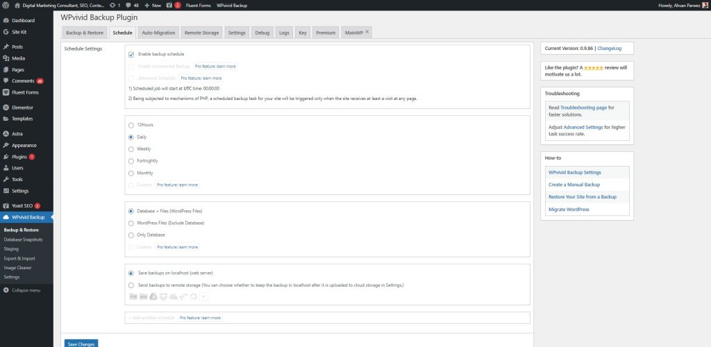Choose Send backups to remote storage

click(131, 285)
